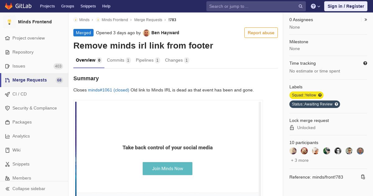Screen dimensions: 373x196
Task: Click the Report abuse button
Action: (x=261, y=33)
